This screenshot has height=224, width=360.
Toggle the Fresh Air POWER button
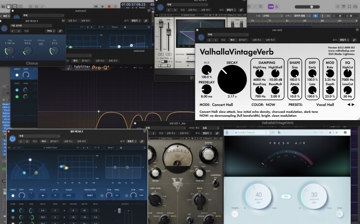coord(235,214)
